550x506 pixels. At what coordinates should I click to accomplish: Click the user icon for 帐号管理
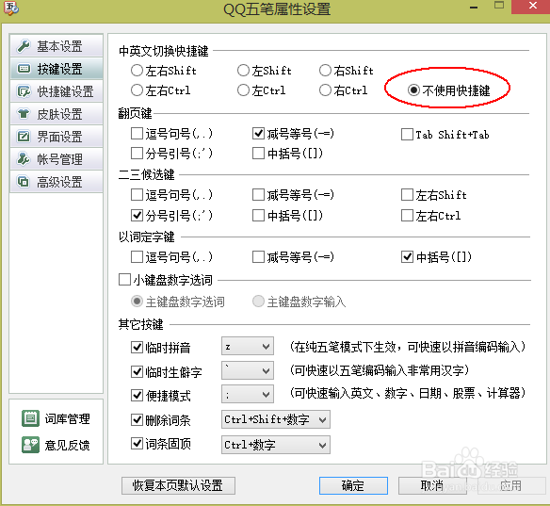click(x=24, y=159)
